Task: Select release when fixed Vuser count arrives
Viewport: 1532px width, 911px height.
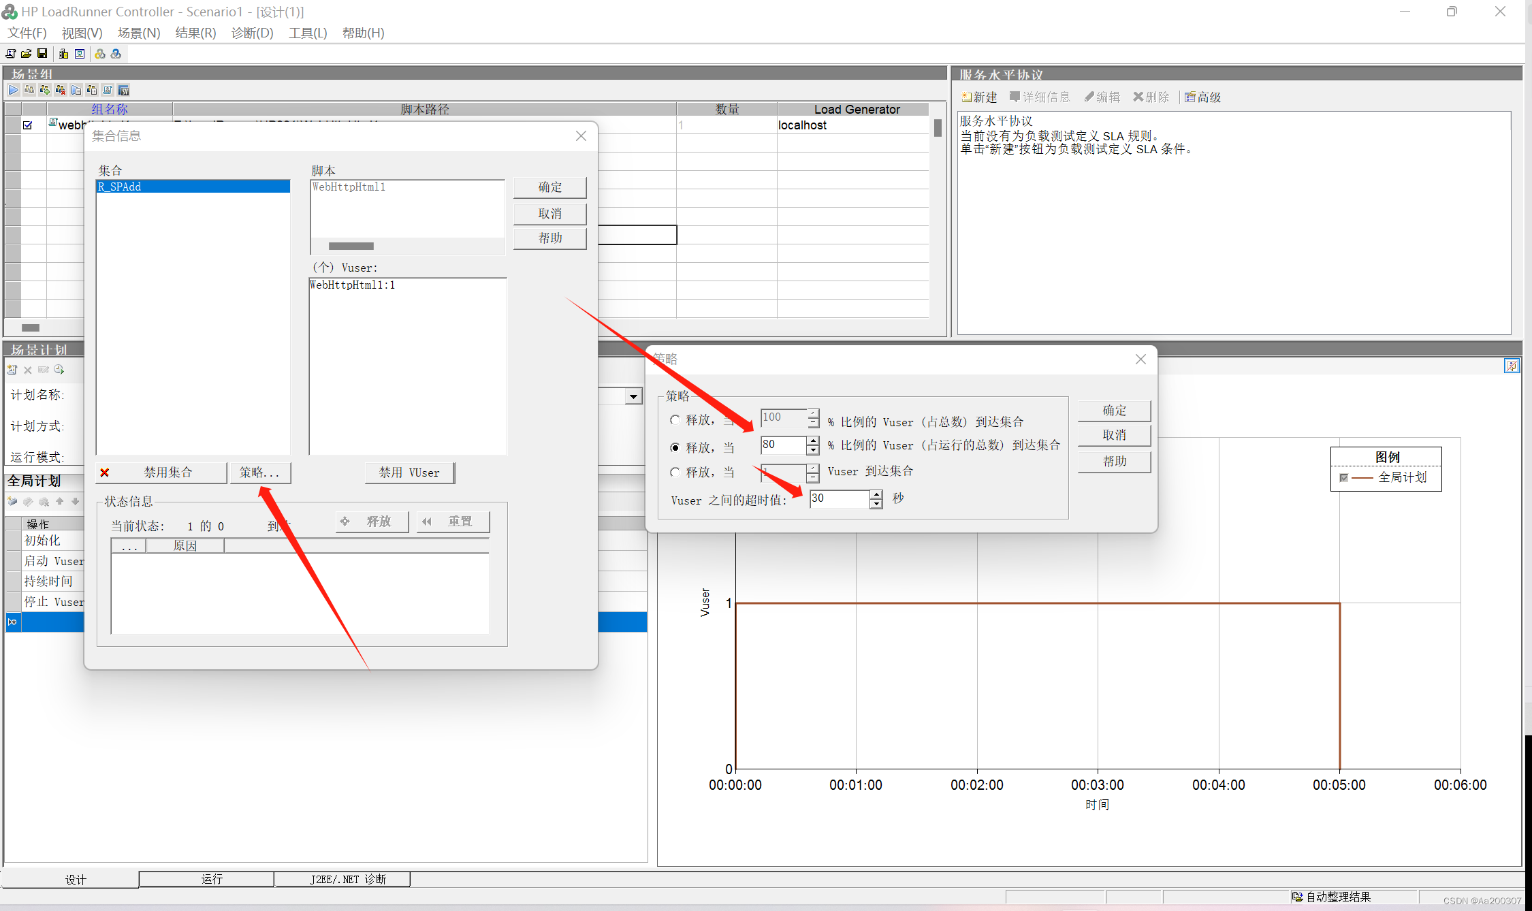Action: [675, 472]
